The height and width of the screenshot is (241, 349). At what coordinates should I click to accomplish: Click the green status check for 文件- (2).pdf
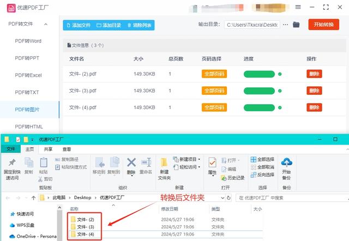[280, 74]
